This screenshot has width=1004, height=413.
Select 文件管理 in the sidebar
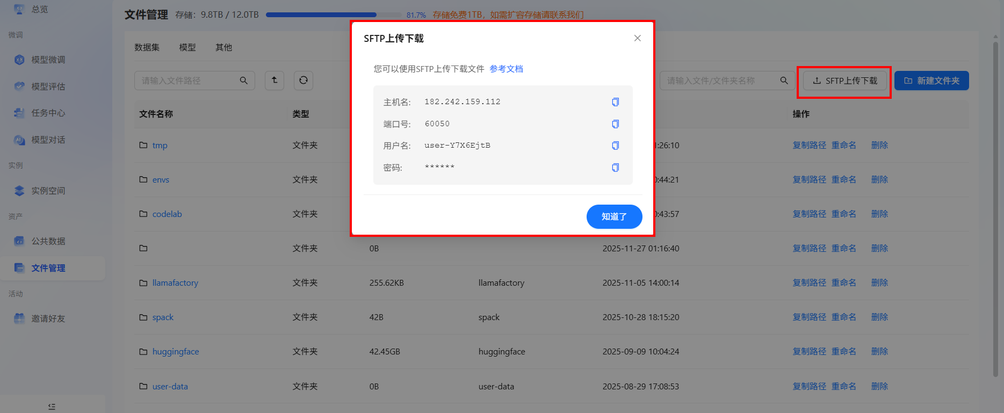tap(53, 268)
